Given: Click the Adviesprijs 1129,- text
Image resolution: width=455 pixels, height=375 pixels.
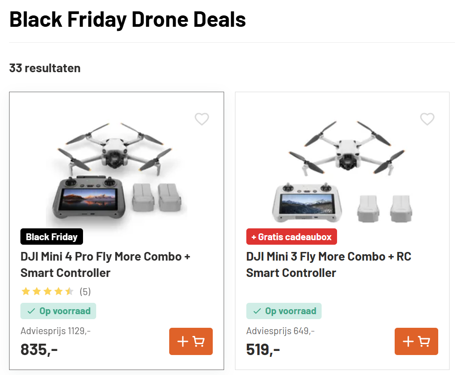Looking at the screenshot, I should tap(55, 331).
